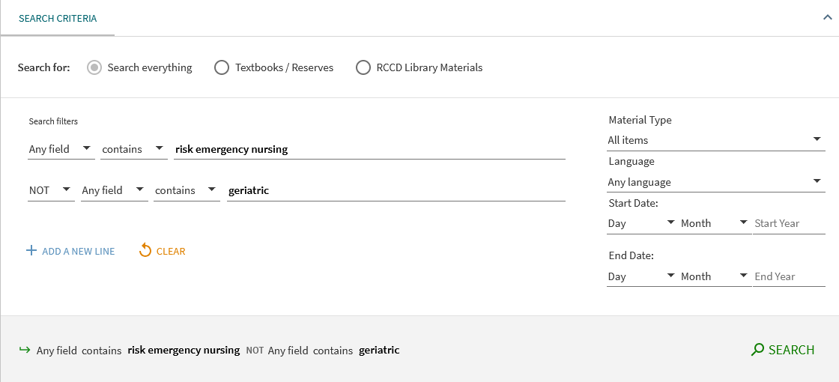Click the Start Year input field
Image resolution: width=839 pixels, height=382 pixels.
click(788, 223)
